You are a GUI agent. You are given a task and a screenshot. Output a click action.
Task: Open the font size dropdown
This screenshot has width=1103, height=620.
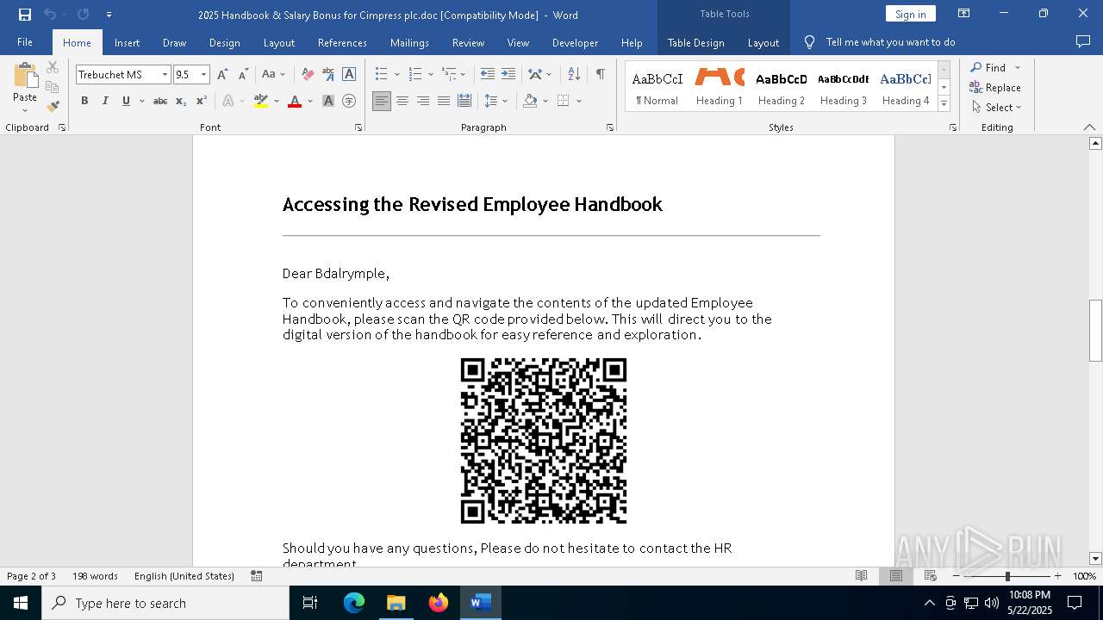pyautogui.click(x=203, y=75)
